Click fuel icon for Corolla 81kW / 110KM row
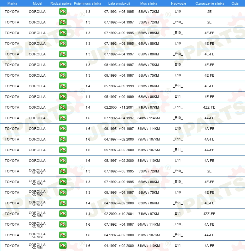Viewport: 245px width, 251px height. pos(63,161)
